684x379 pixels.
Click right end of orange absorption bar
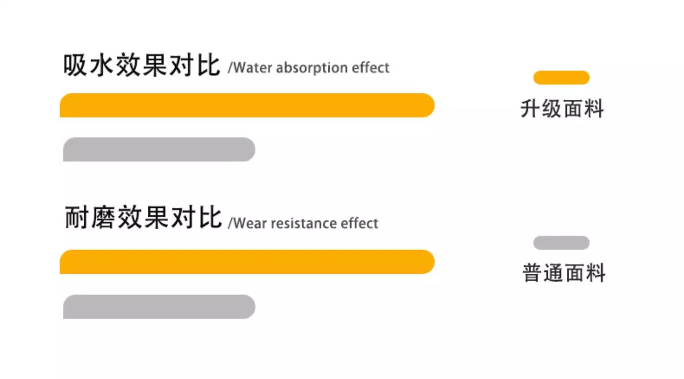click(x=426, y=105)
